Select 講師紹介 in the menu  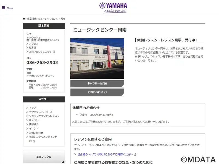click(x=34, y=124)
